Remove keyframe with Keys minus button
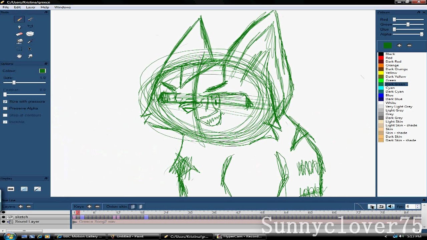This screenshot has height=240, width=427. coord(97,207)
